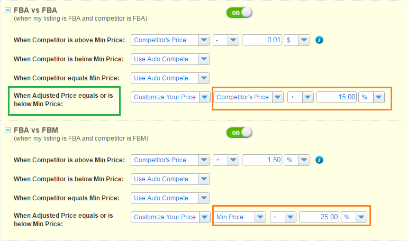
Task: Open FBA vs FBA above-min Competitor's Price dropdown
Action: 204,40
